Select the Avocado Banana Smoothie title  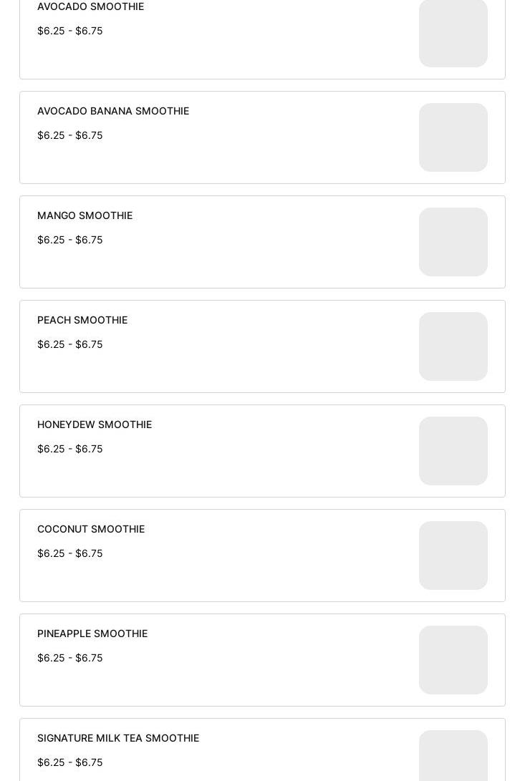(113, 111)
